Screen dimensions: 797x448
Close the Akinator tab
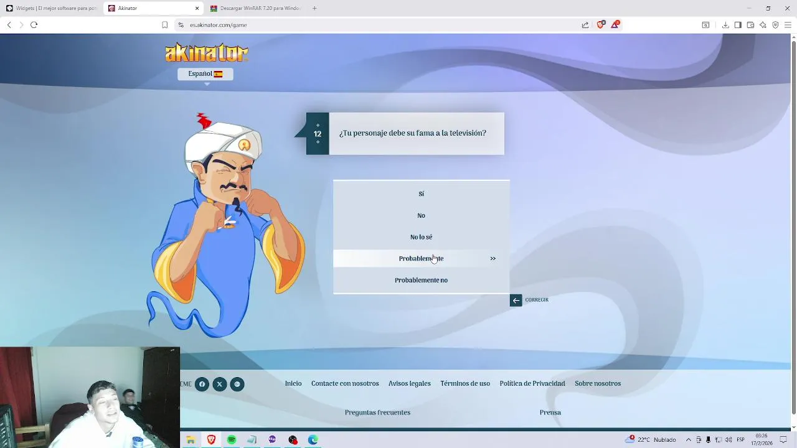coord(198,8)
